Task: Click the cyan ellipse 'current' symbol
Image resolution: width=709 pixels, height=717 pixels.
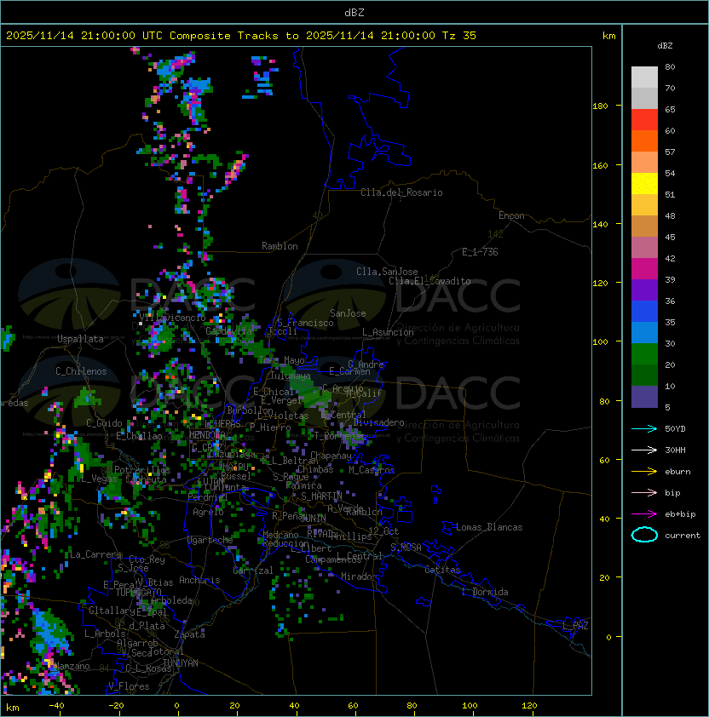Action: coord(644,535)
